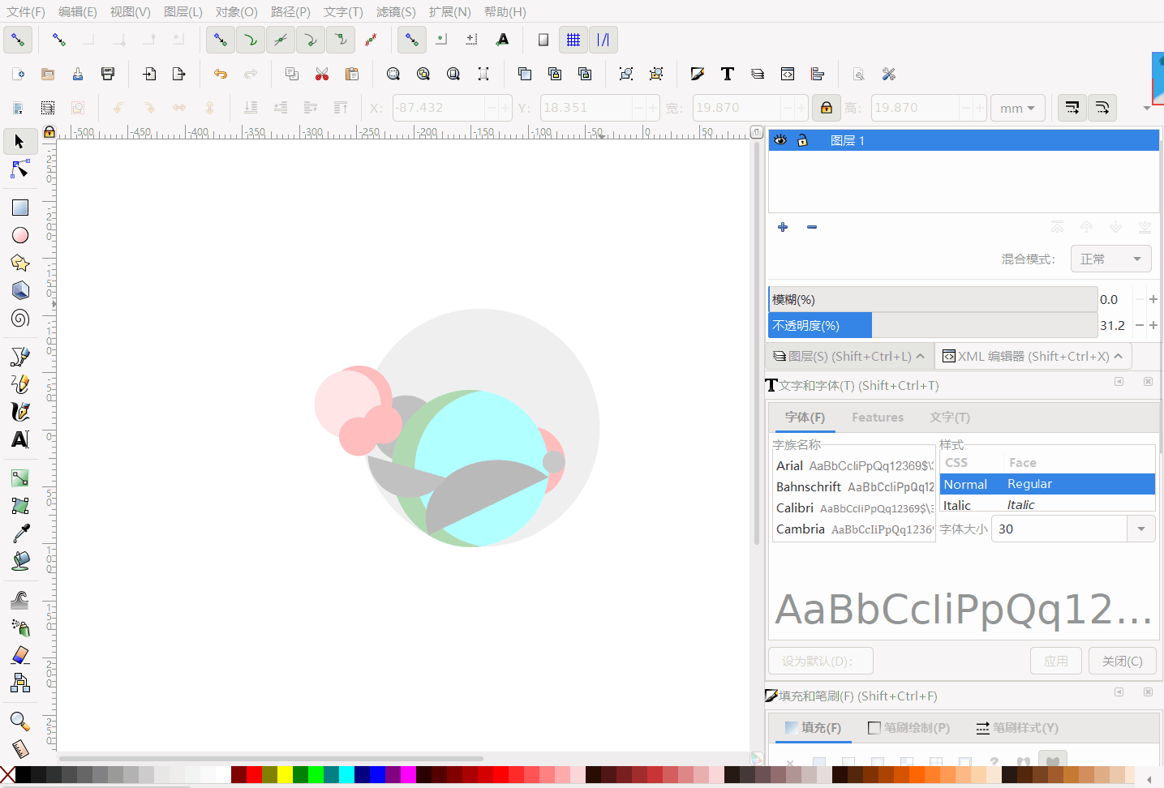The height and width of the screenshot is (788, 1164).
Task: Decrease opacity with the minus button
Action: (1140, 325)
